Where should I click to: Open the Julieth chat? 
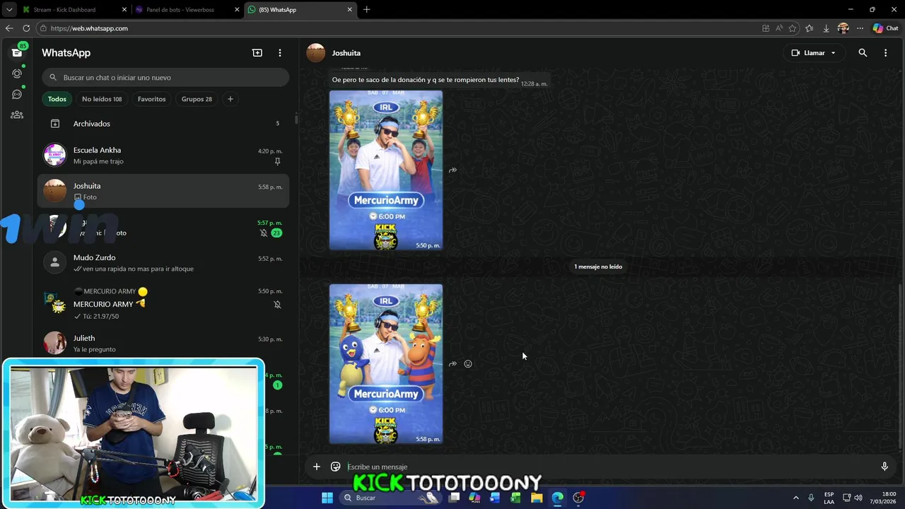coord(163,344)
